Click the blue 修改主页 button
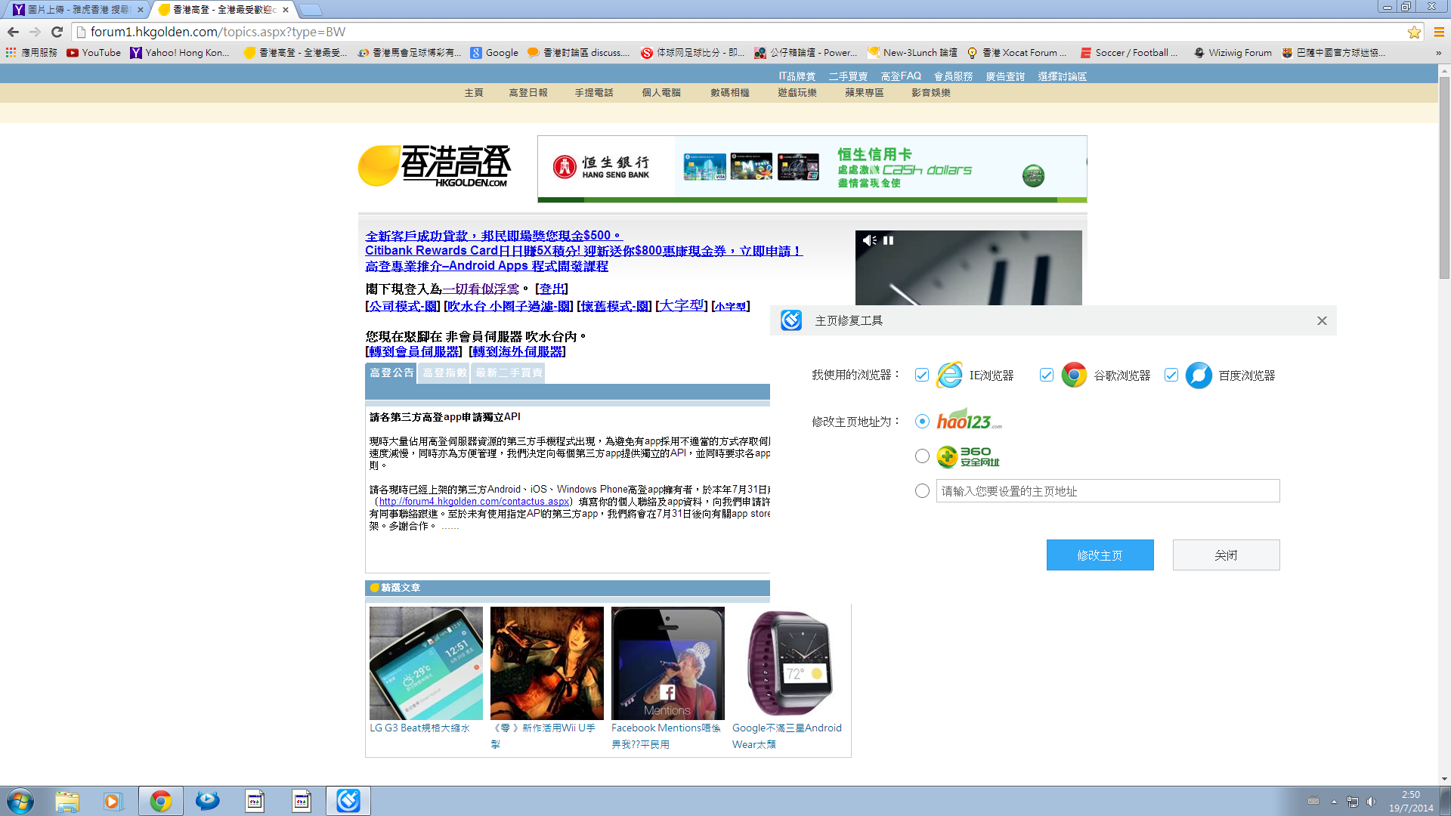Screen dimensions: 1451x816 (x=1100, y=555)
